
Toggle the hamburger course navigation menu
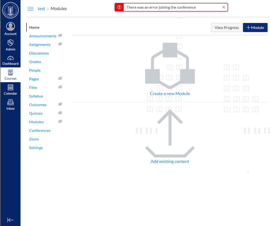pos(31,9)
